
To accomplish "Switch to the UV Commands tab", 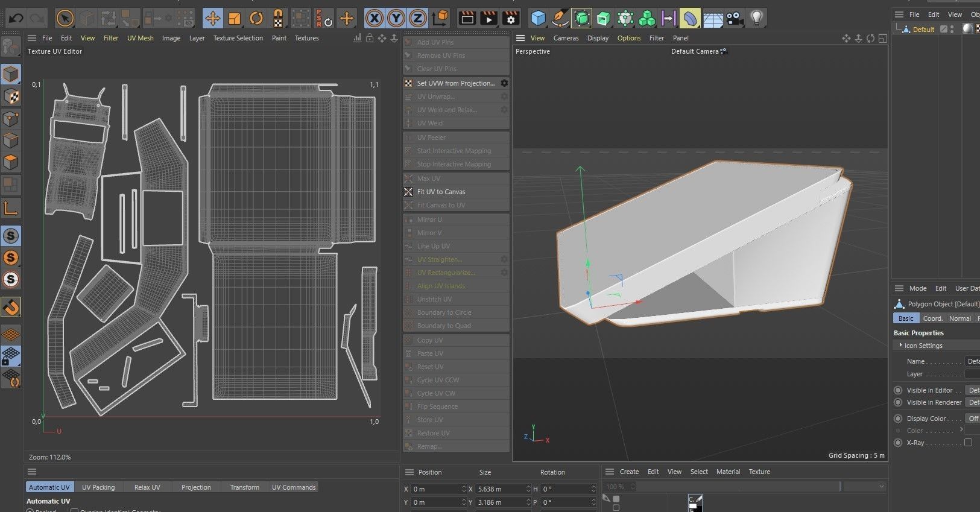I will pos(294,487).
